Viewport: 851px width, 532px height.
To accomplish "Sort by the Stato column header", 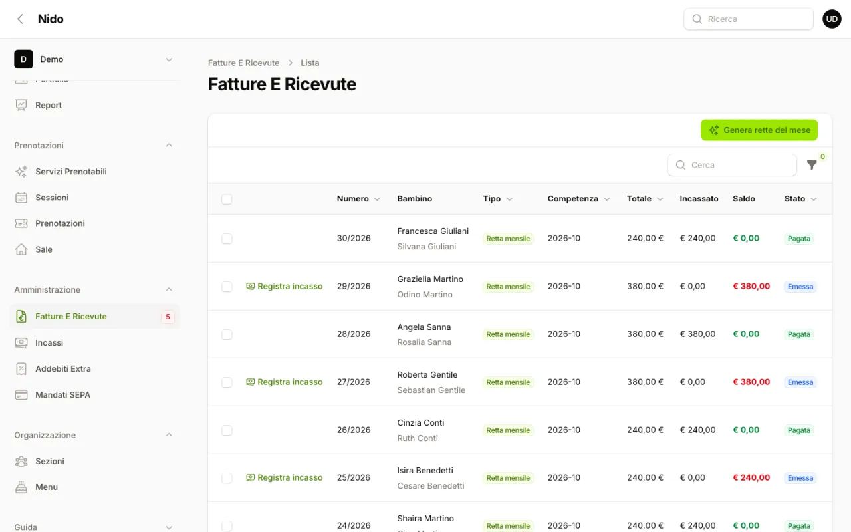I will click(x=800, y=199).
